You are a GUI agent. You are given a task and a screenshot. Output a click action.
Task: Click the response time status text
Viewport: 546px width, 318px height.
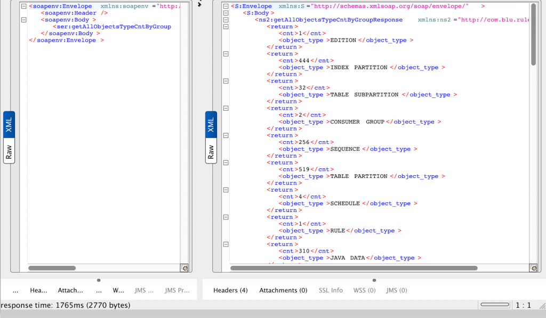pyautogui.click(x=66, y=305)
